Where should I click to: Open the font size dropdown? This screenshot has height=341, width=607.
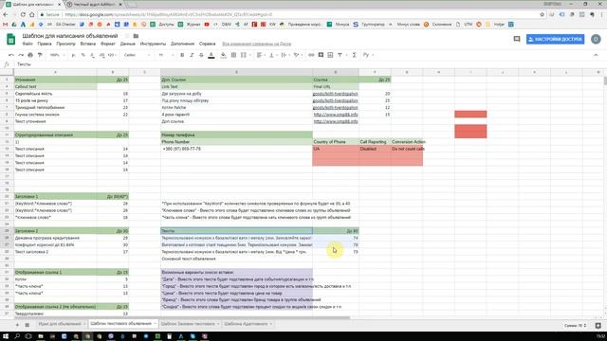167,55
